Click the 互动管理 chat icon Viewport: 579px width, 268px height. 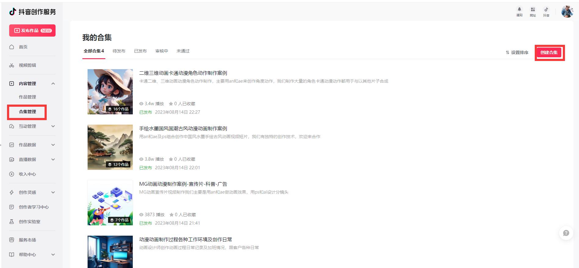[12, 126]
